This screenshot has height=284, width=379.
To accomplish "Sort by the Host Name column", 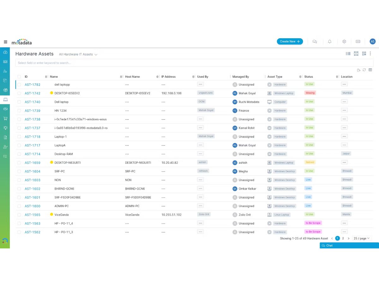I will [158, 77].
